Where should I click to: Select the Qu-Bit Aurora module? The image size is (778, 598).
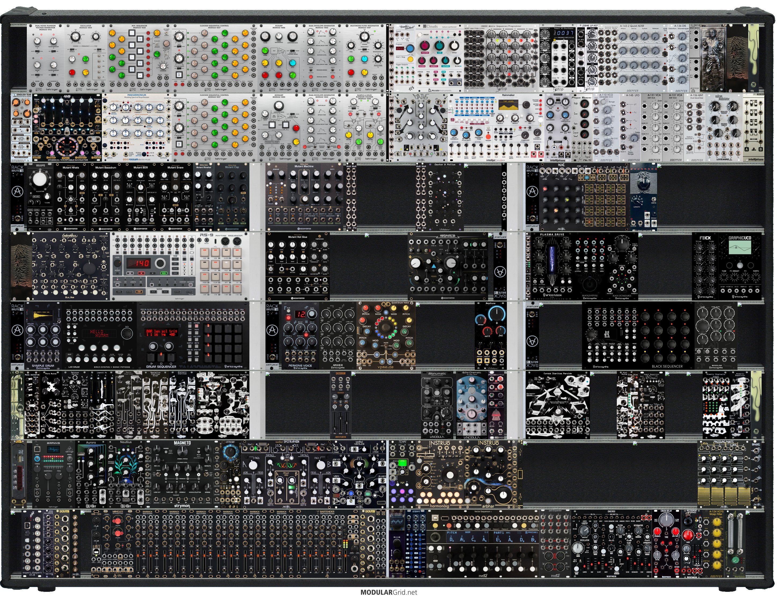[91, 475]
